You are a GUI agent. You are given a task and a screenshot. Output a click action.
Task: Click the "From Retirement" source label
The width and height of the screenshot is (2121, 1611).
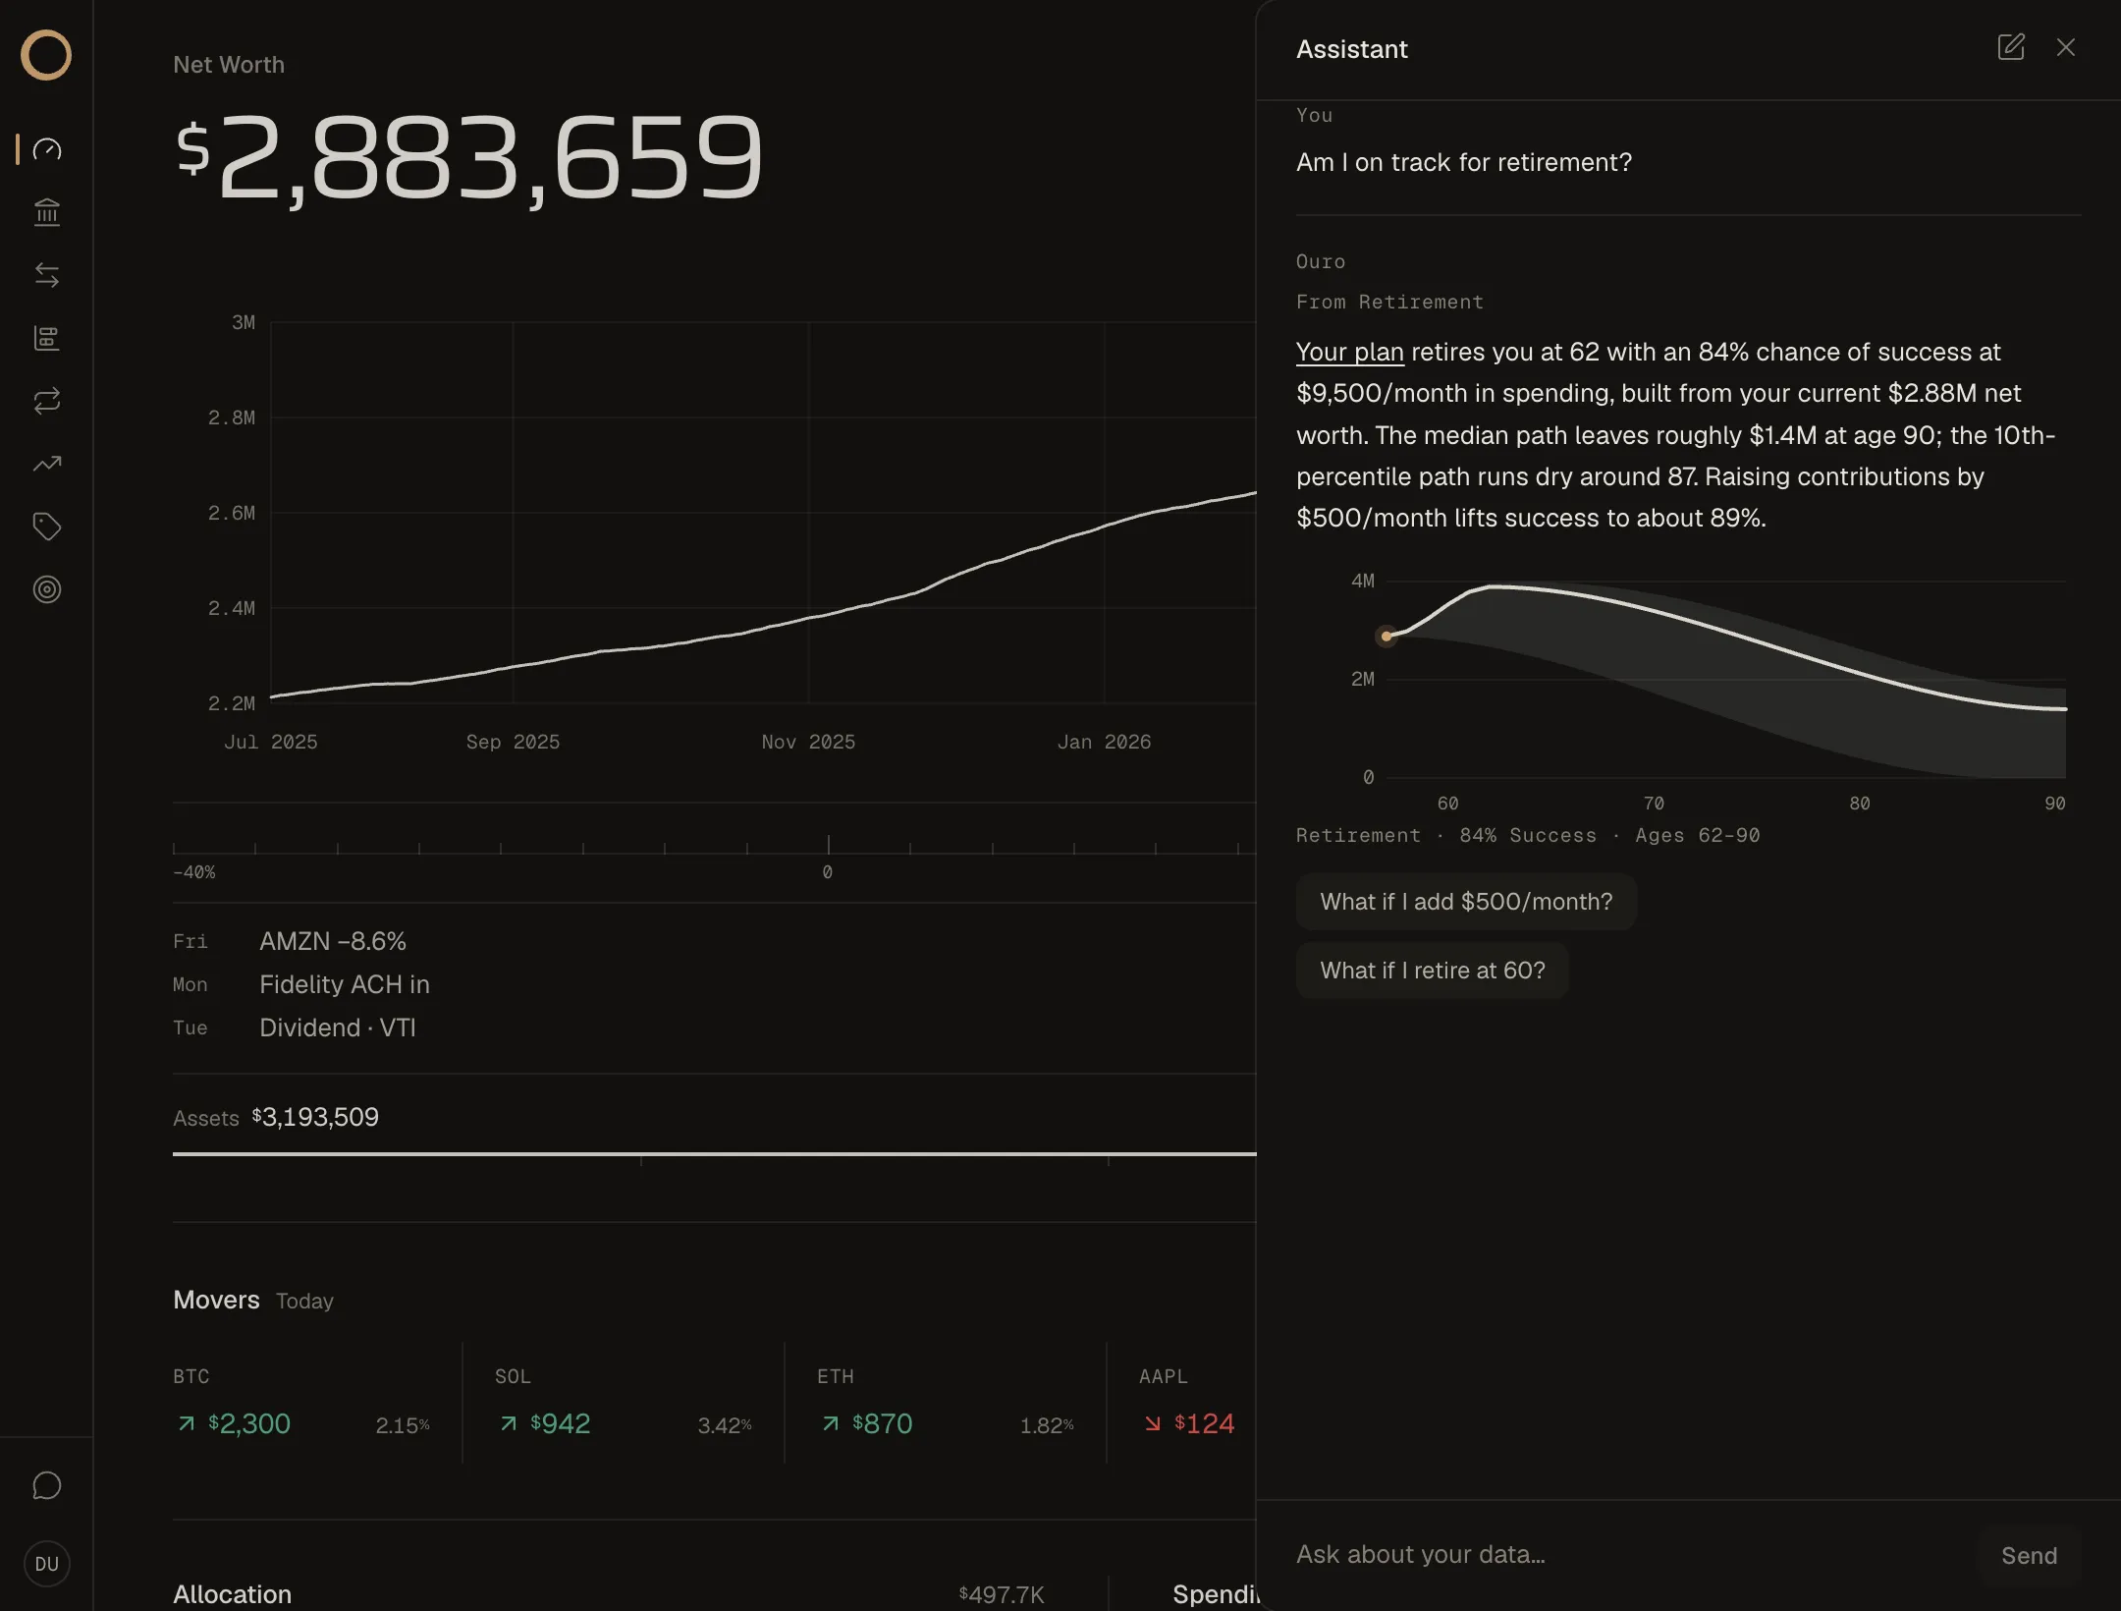[x=1389, y=303]
